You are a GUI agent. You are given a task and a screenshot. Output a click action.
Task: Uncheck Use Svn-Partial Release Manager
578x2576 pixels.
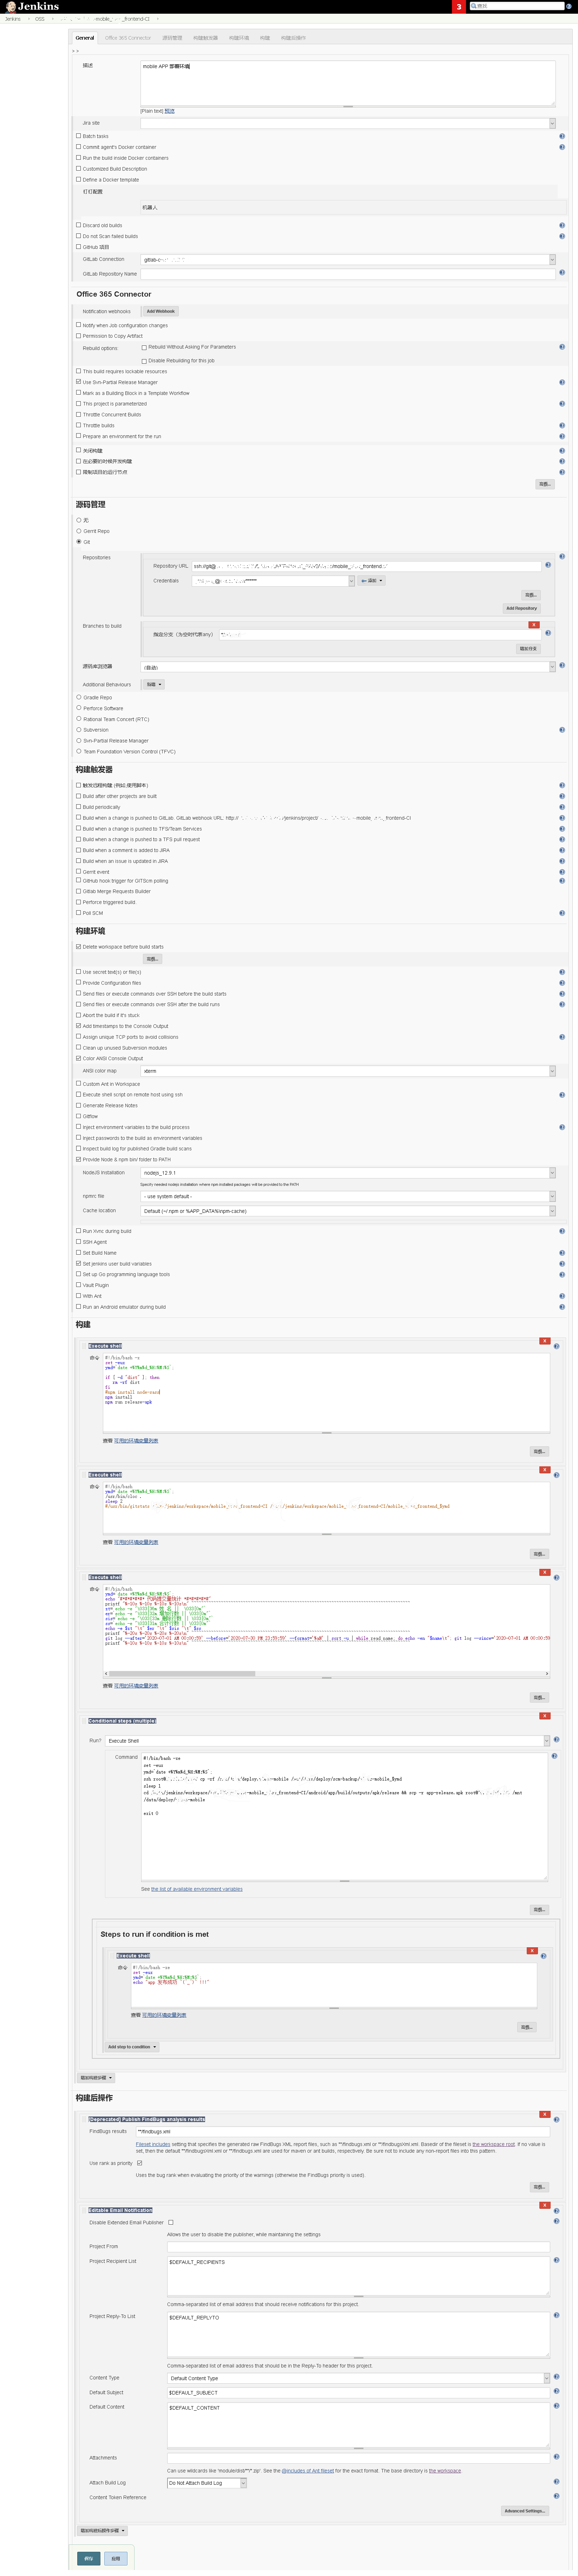pos(79,382)
